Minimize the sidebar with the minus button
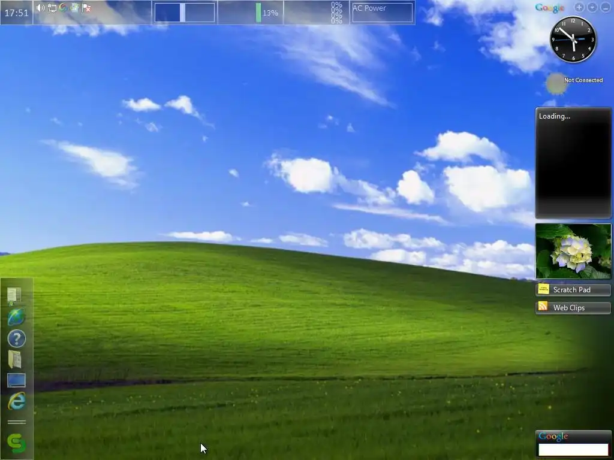 (x=606, y=7)
